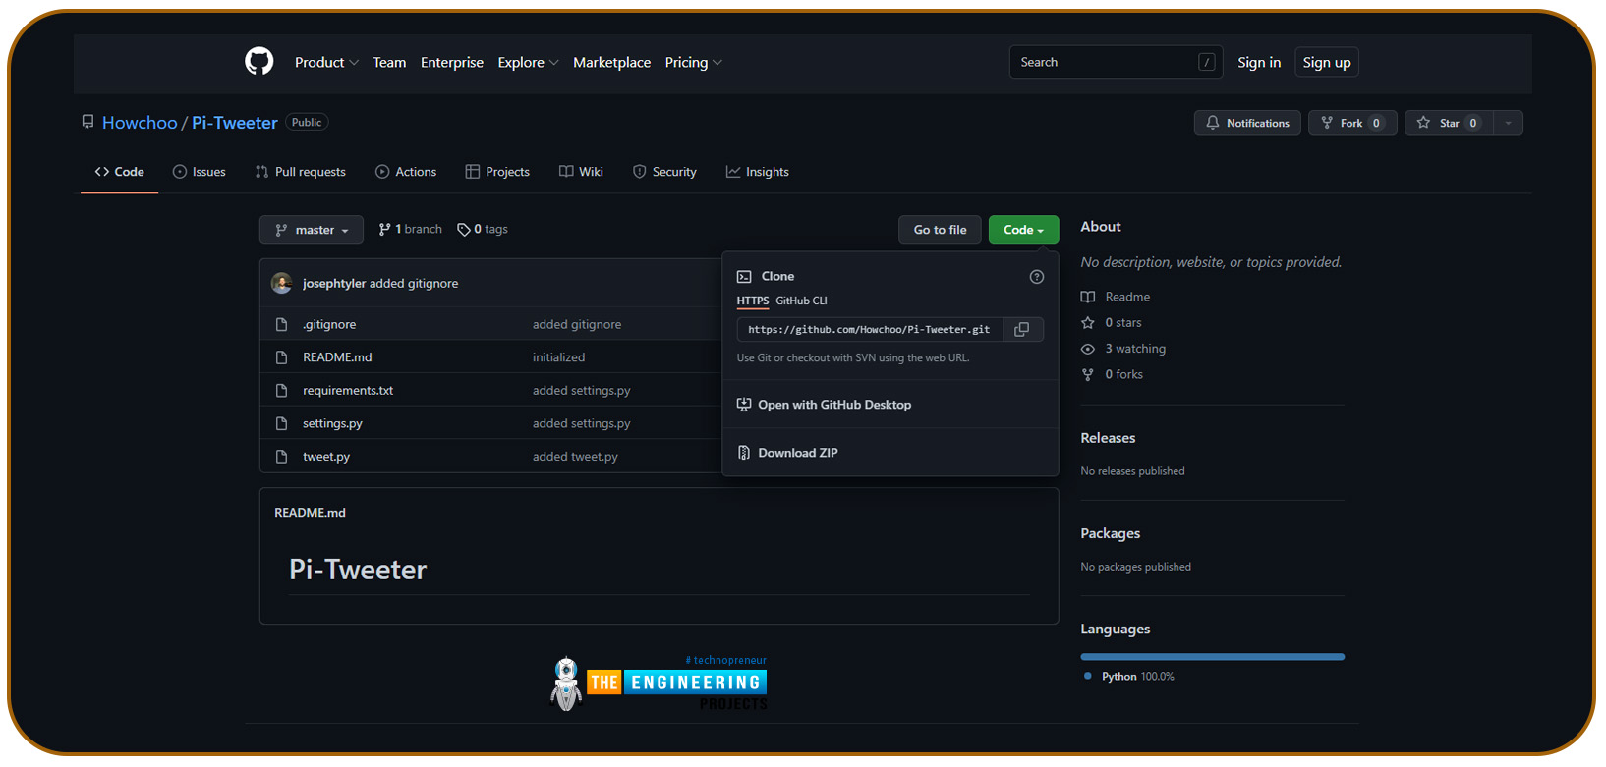Switch to the Insights tab

(x=757, y=172)
